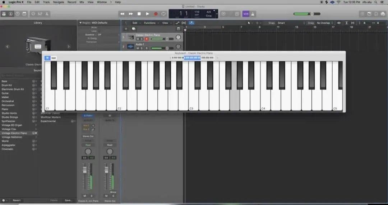
Task: Adjust Audio 1 track volume slider
Action: [x=162, y=48]
